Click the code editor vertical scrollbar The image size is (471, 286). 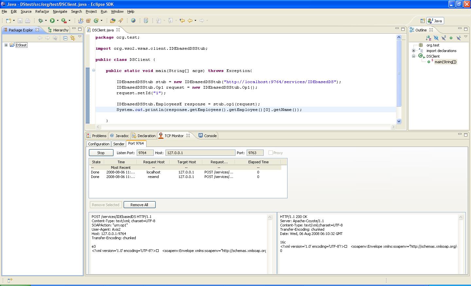[399, 73]
